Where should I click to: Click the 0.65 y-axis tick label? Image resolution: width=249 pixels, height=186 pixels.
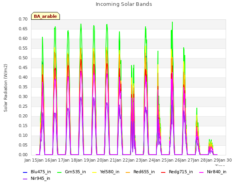click(x=23, y=29)
